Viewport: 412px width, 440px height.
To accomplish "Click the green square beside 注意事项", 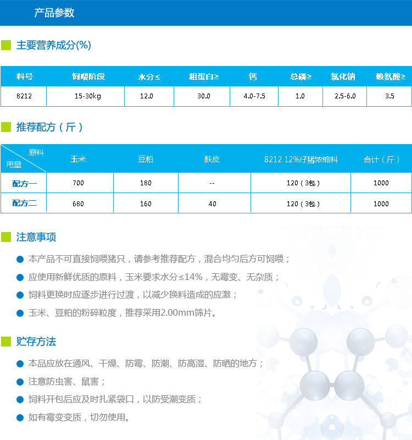I will click(x=6, y=237).
